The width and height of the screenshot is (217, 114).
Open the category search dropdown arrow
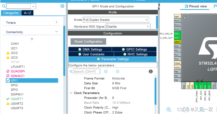[33, 6]
